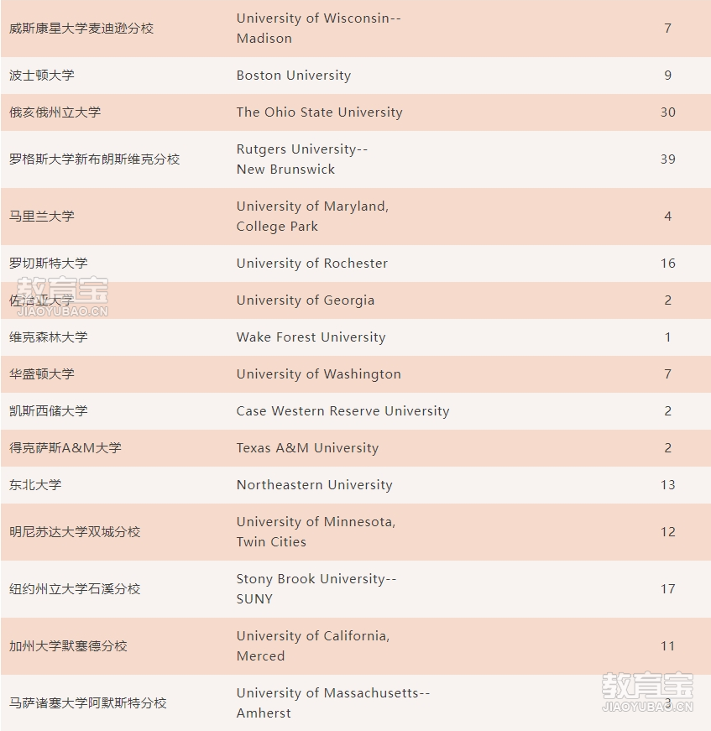Select the 纽约州立大学石溪分校 cell
The height and width of the screenshot is (731, 711).
coord(75,589)
